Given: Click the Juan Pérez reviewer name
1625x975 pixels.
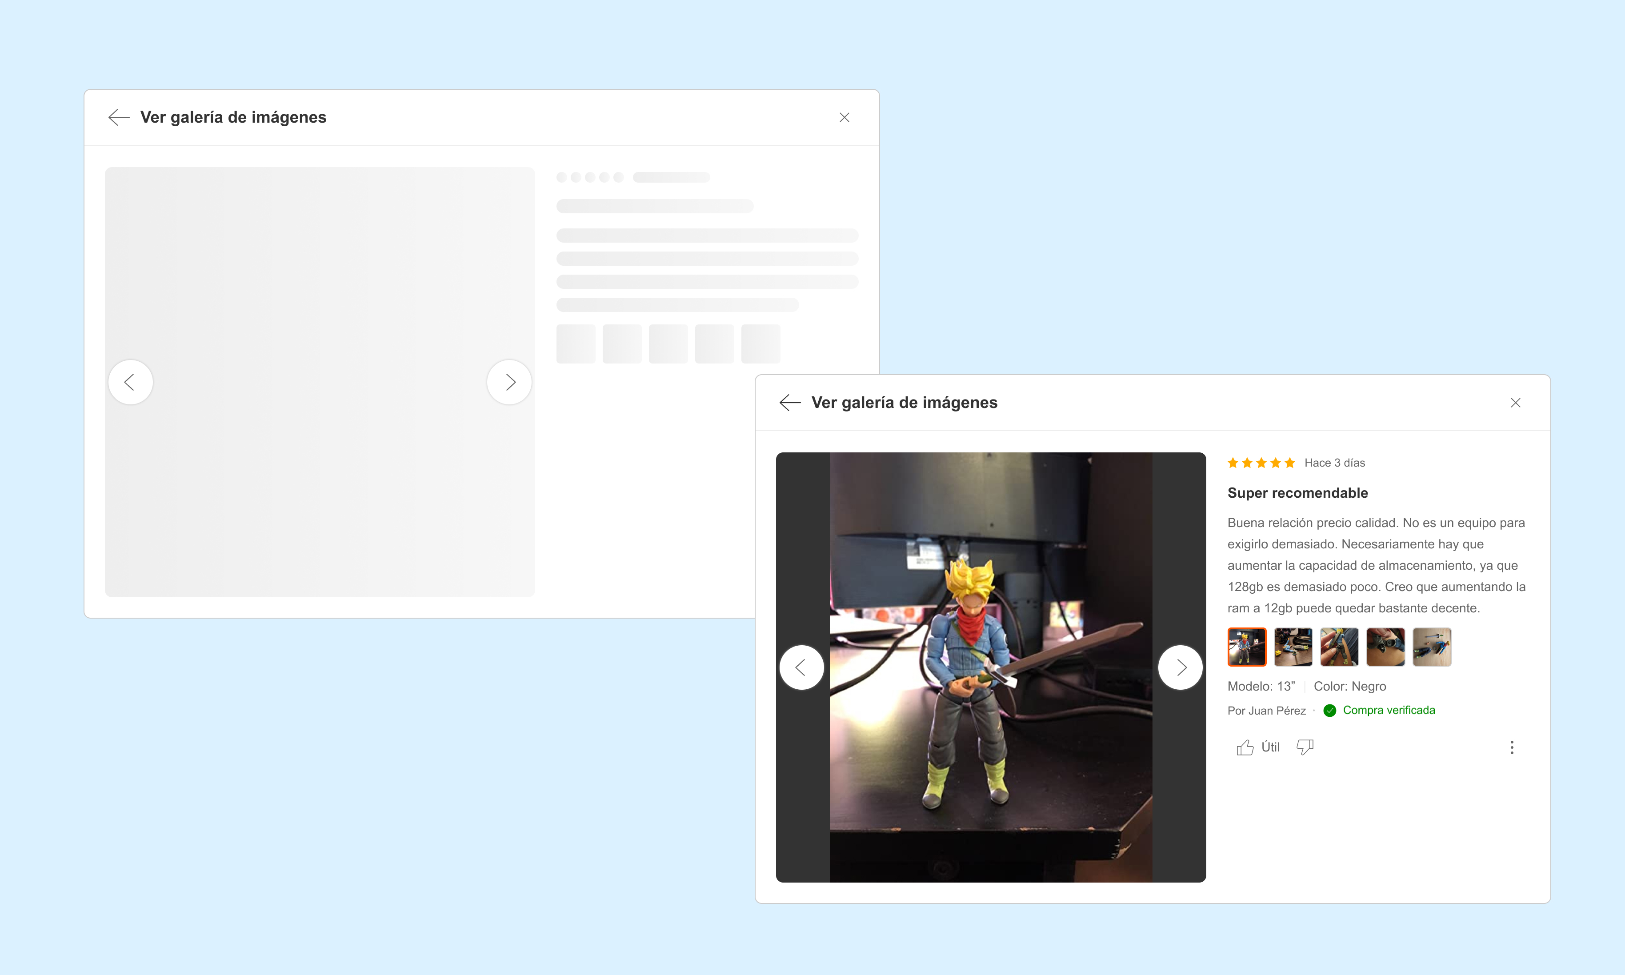Looking at the screenshot, I should click(1267, 710).
